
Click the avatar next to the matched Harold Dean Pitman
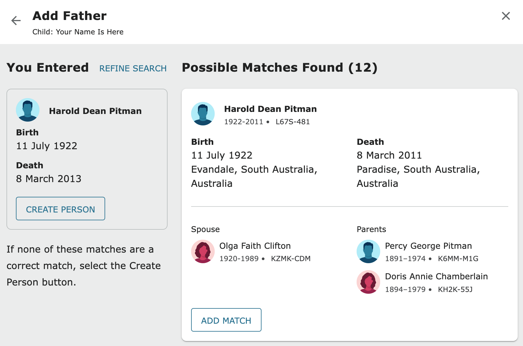(x=203, y=114)
